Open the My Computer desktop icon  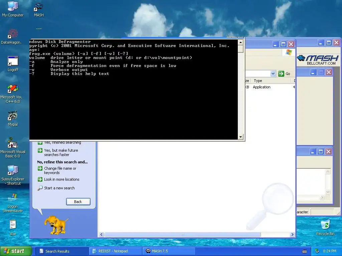pos(13,9)
